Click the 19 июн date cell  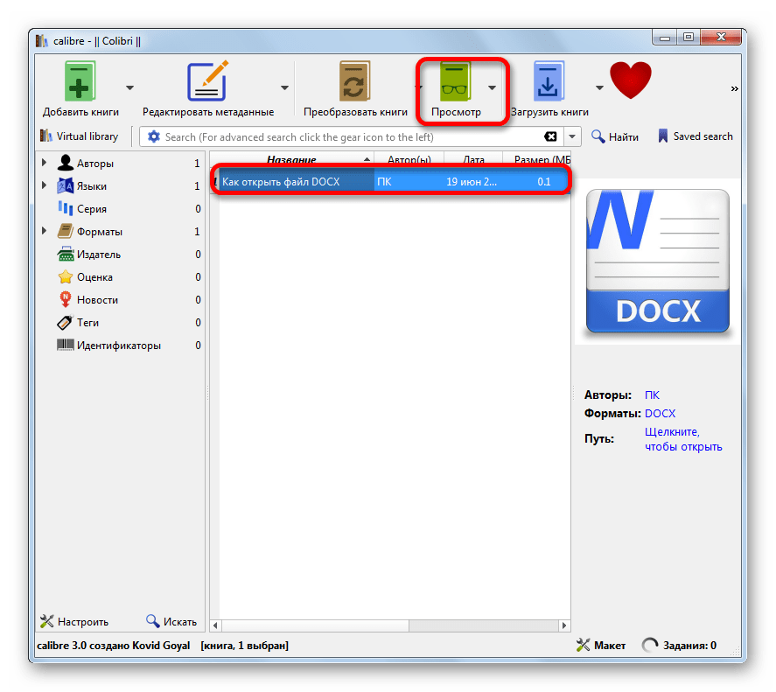point(472,182)
